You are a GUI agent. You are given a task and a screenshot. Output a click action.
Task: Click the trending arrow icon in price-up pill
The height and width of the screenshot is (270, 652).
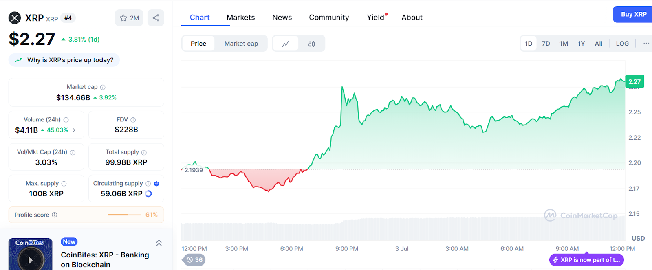(19, 60)
